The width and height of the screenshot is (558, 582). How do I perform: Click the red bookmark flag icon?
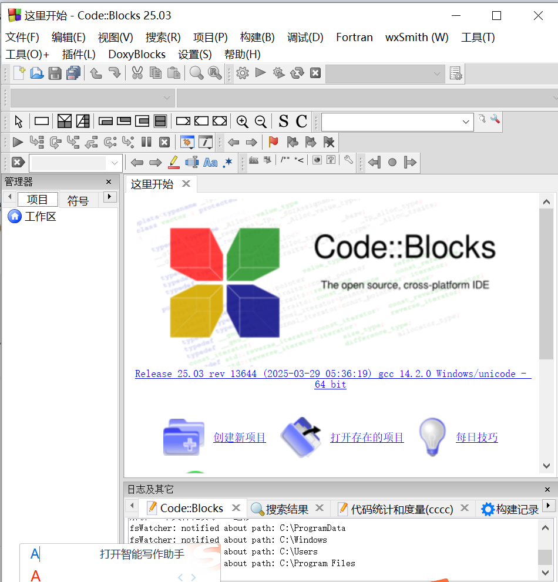(x=273, y=142)
